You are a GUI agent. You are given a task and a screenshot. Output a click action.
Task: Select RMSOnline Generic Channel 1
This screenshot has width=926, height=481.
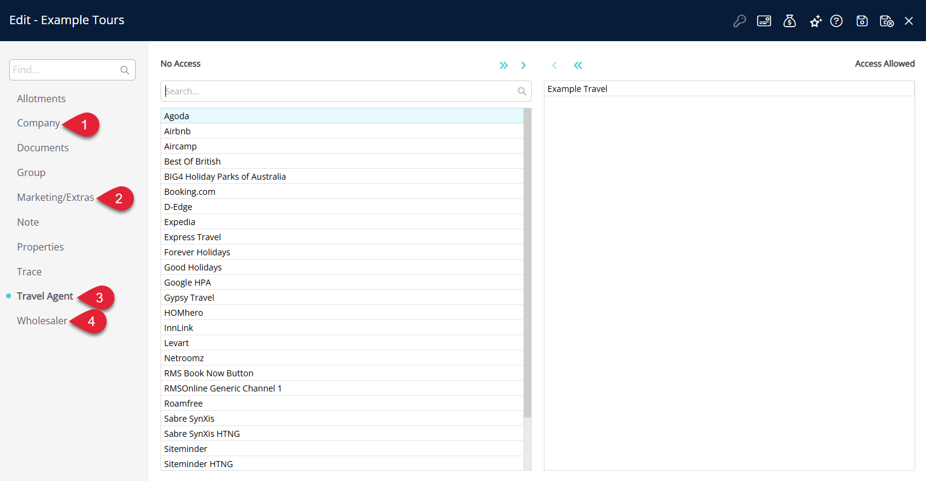coord(342,388)
